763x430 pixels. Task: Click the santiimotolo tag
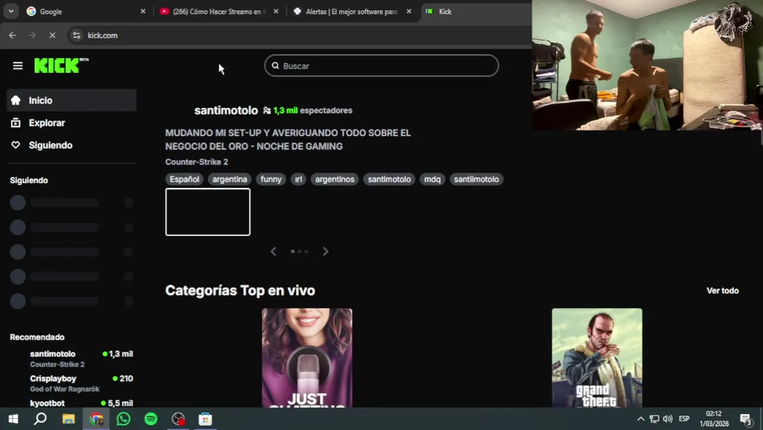pyautogui.click(x=476, y=179)
